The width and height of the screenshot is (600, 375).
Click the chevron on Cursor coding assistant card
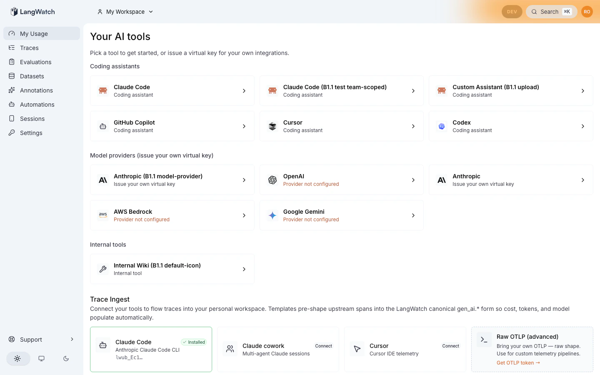click(x=413, y=126)
